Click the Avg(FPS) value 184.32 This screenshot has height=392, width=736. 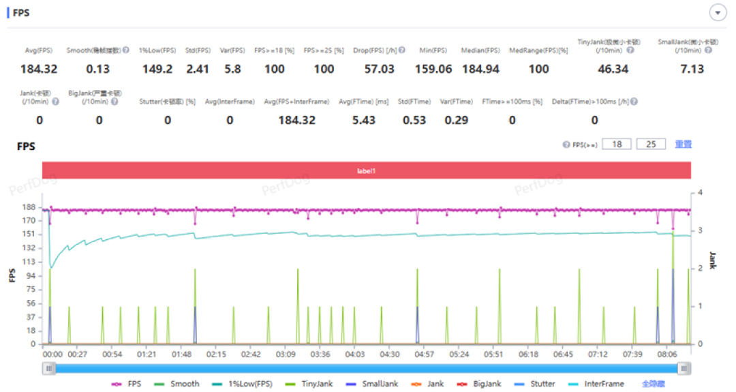coord(39,69)
